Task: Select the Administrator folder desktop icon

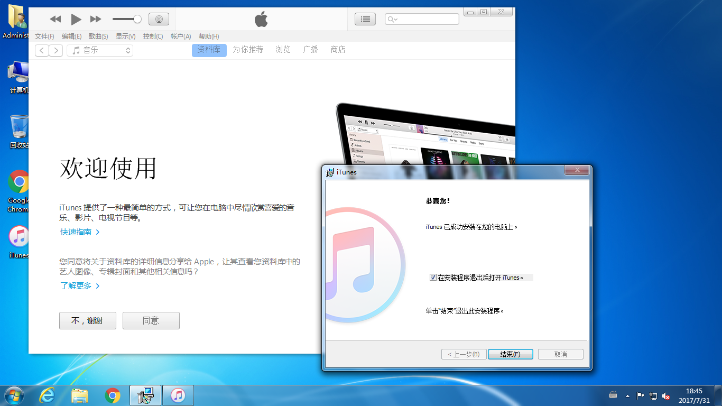Action: pyautogui.click(x=16, y=22)
